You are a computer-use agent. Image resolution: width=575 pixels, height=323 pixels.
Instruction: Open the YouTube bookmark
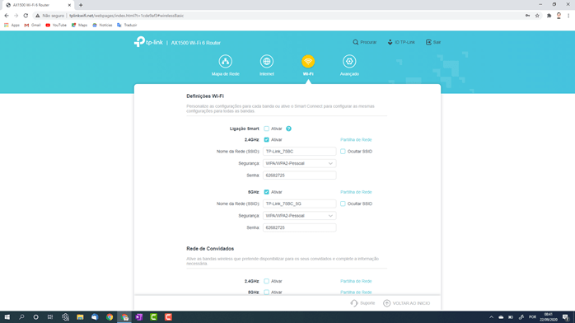(56, 26)
